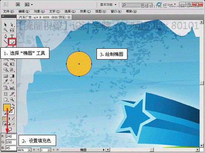Open the 编辑(E) menu

pyautogui.click(x=24, y=11)
